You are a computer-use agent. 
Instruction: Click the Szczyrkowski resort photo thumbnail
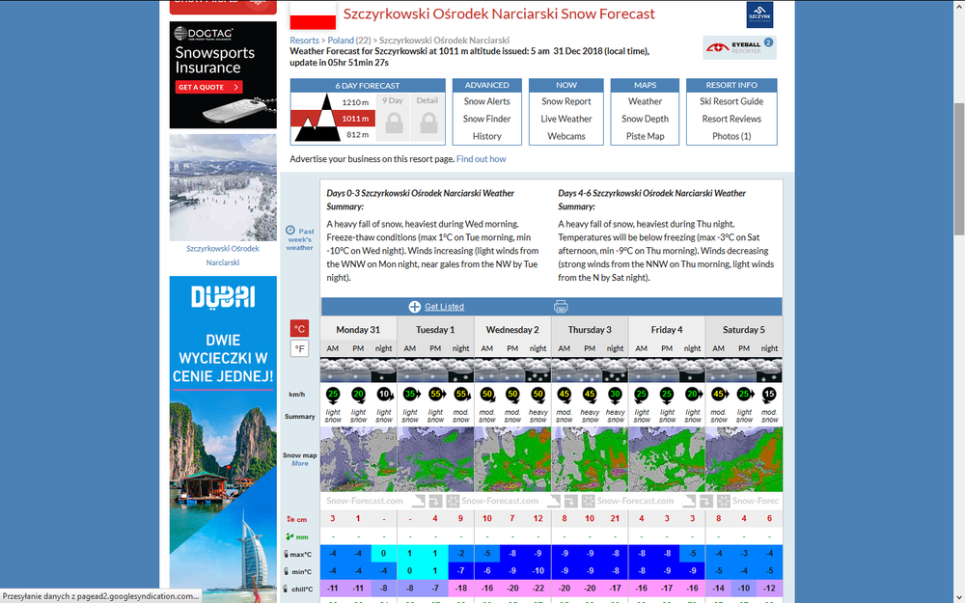click(x=223, y=187)
